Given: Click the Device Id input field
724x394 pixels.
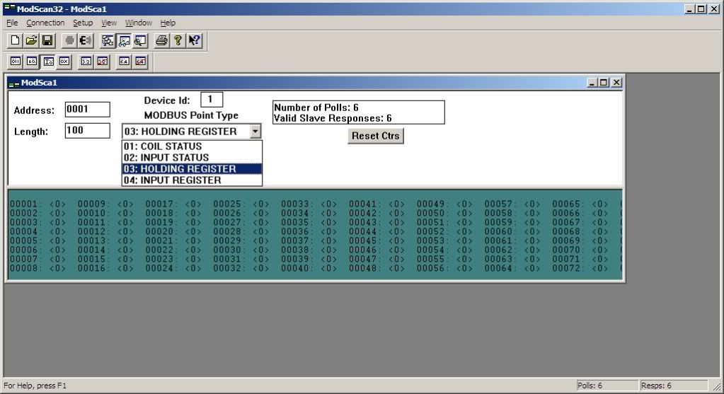Looking at the screenshot, I should tap(212, 99).
